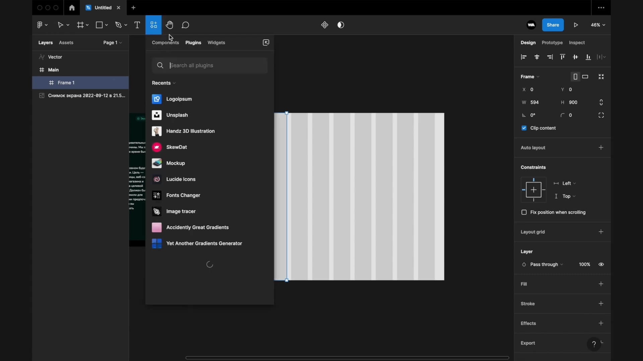643x361 pixels.
Task: Open the Logoipsum plugin
Action: coord(179,99)
